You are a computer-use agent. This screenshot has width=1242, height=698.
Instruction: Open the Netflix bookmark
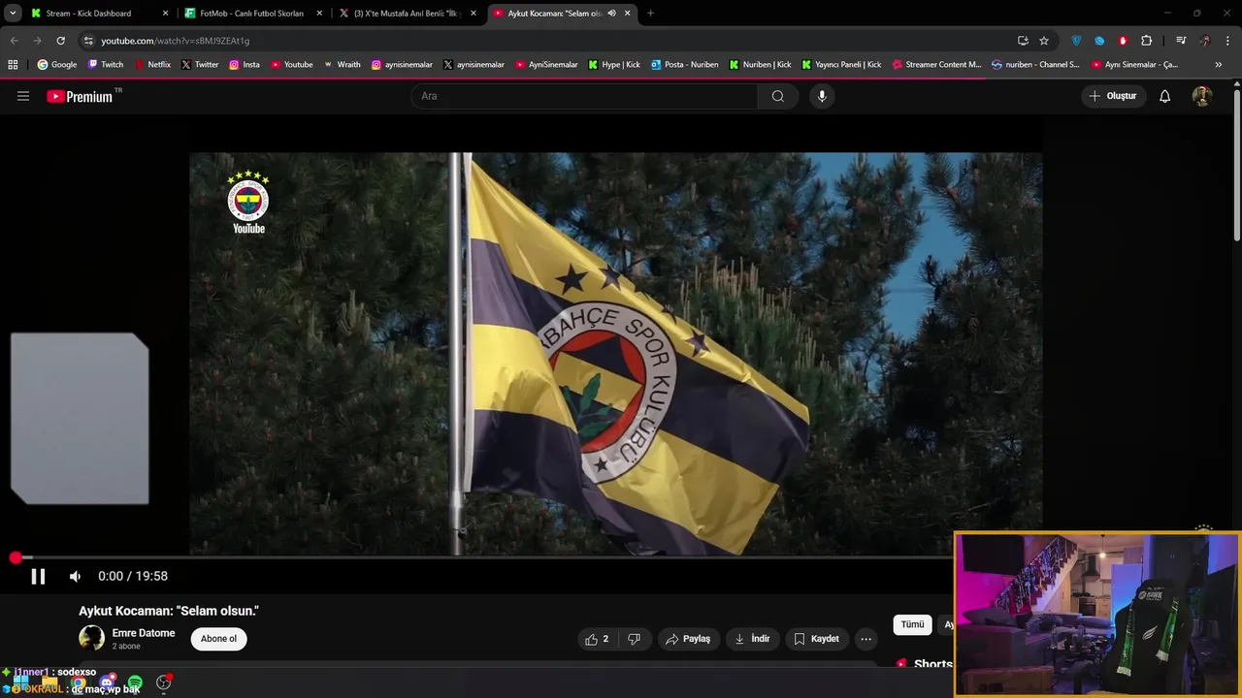pyautogui.click(x=151, y=65)
